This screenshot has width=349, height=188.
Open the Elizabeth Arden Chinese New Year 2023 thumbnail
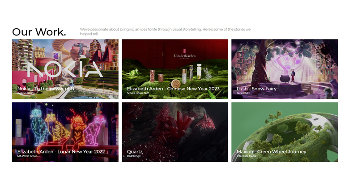[175, 69]
